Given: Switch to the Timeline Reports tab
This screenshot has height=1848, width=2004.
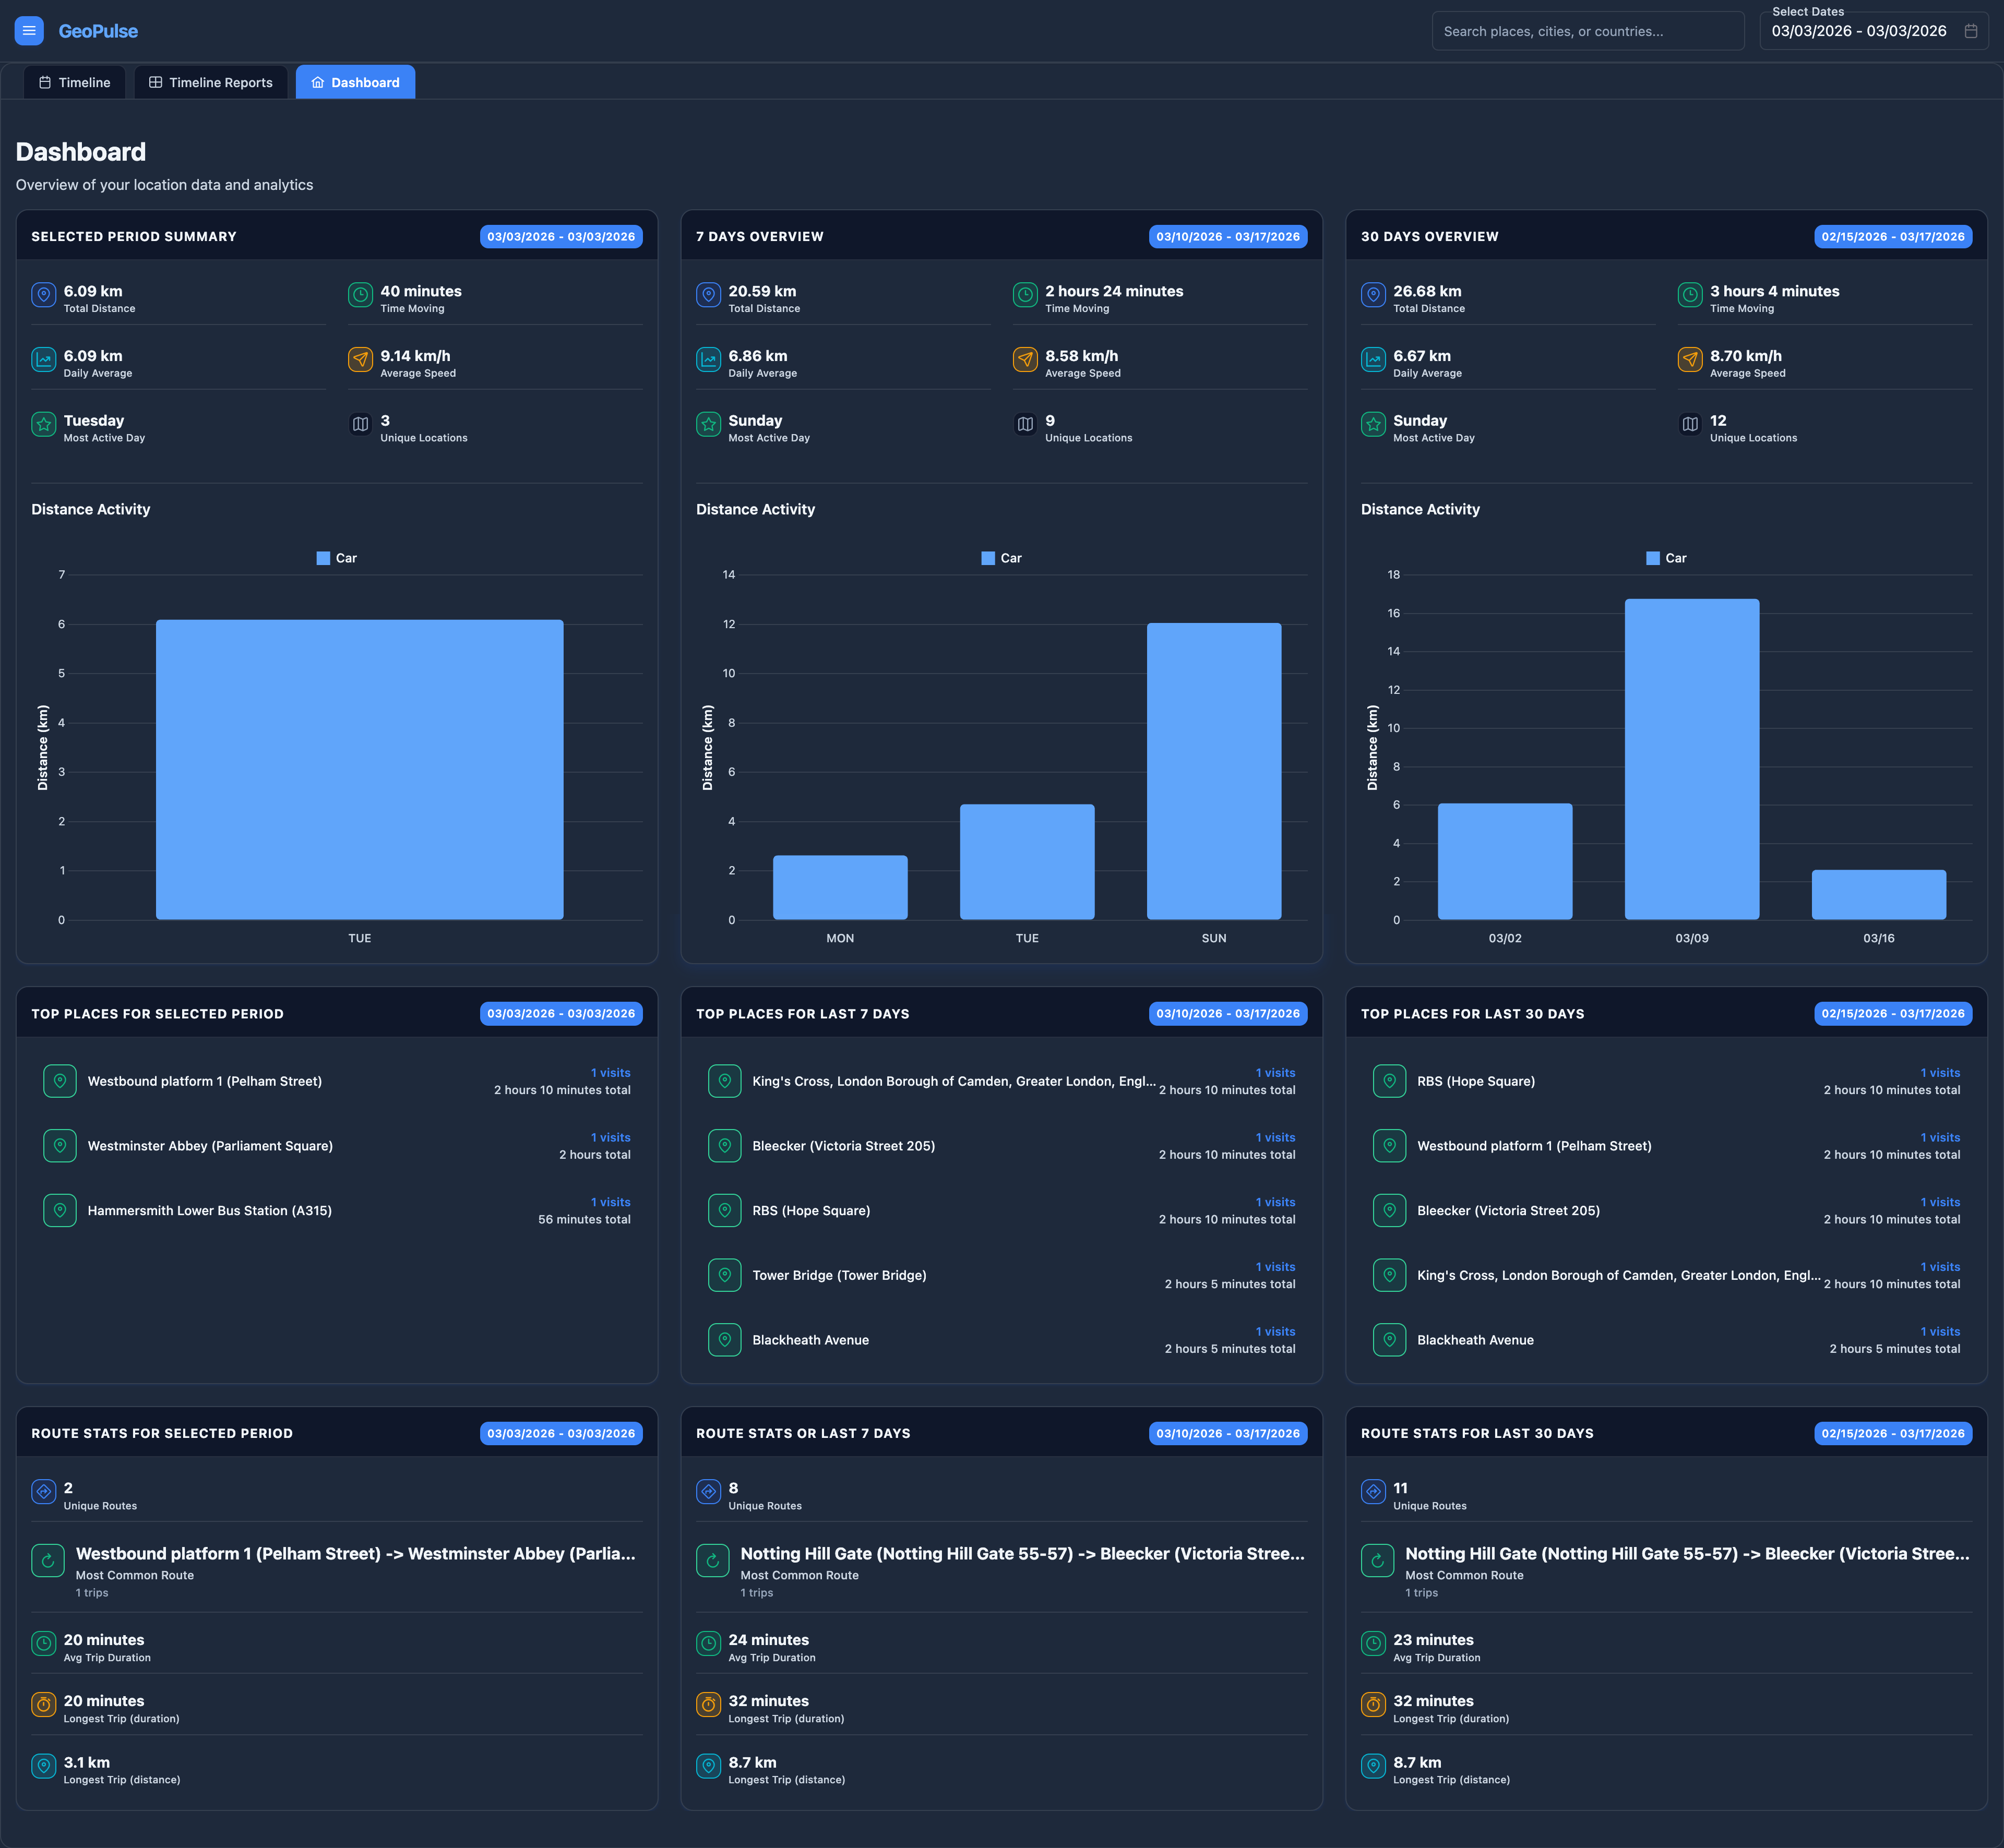Looking at the screenshot, I should 211,82.
